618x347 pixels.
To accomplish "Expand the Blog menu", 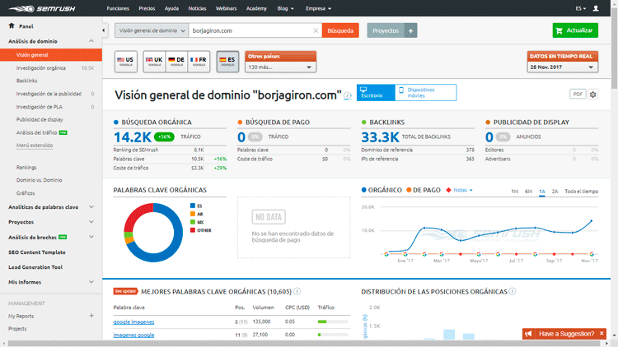I will [x=285, y=8].
